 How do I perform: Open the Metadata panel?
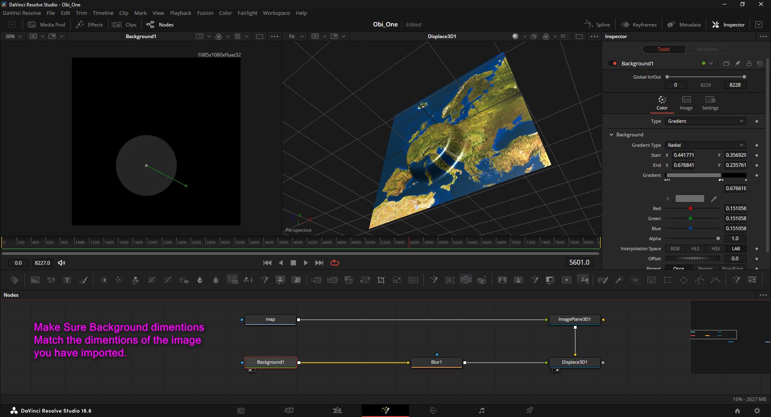pyautogui.click(x=684, y=24)
